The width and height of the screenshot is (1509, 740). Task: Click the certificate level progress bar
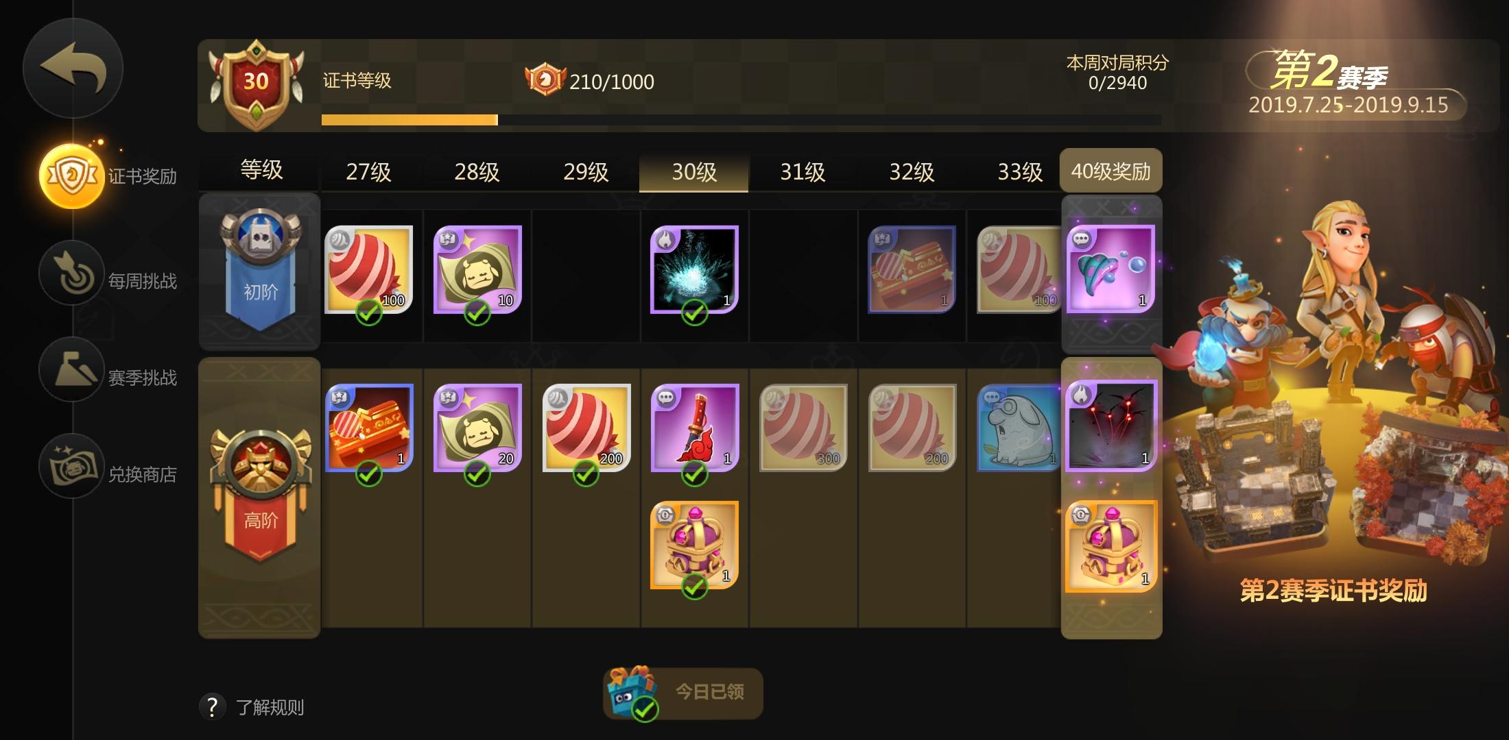click(x=741, y=120)
